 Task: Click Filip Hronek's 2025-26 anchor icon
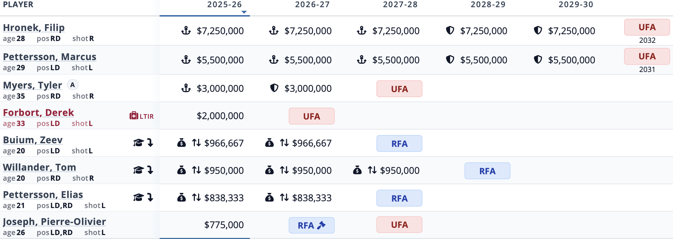click(186, 31)
